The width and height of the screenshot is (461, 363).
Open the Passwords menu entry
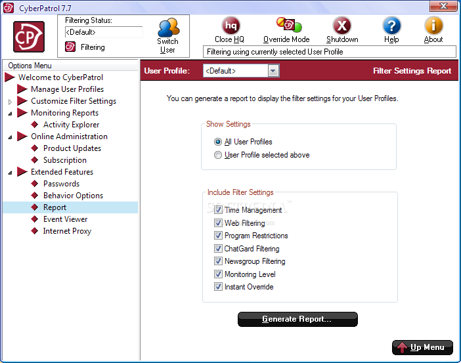coord(62,184)
